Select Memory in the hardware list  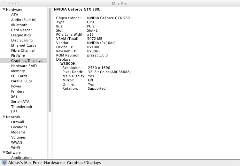click(x=18, y=71)
